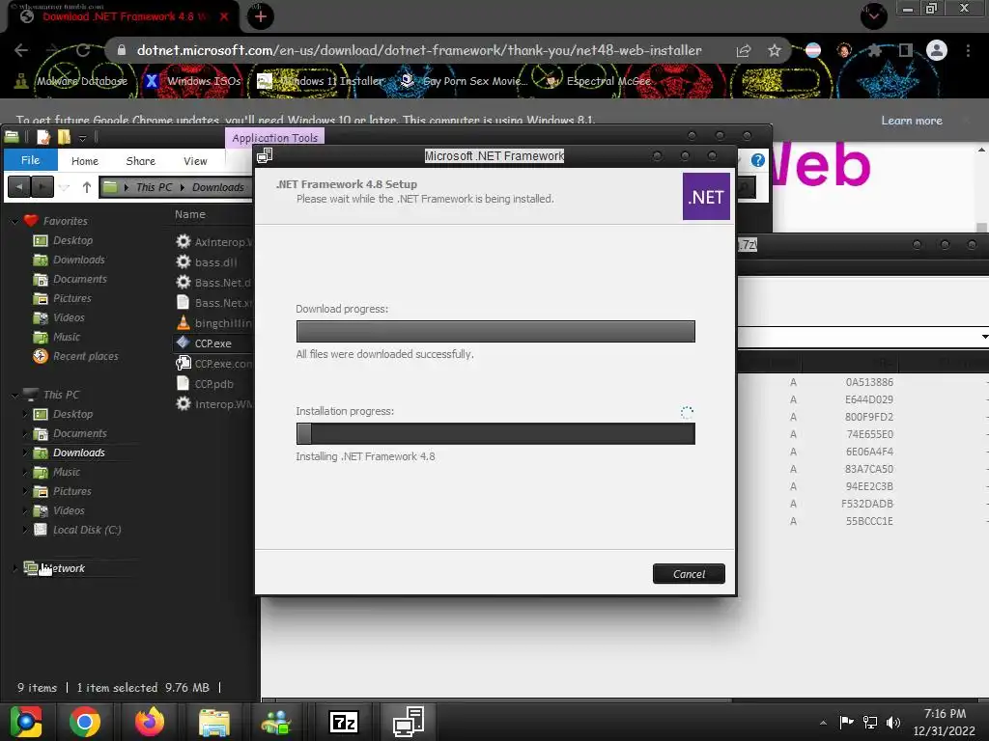Viewport: 989px width, 741px height.
Task: Select the CCP.exe file
Action: click(212, 343)
